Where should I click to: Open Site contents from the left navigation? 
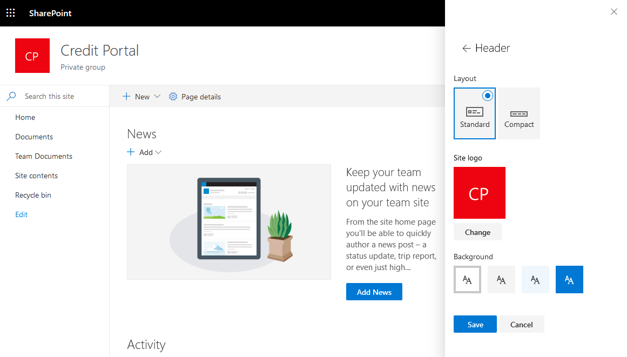(36, 176)
